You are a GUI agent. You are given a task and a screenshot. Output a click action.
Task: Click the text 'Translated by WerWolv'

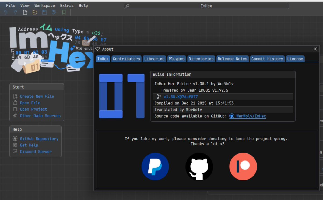pyautogui.click(x=178, y=110)
